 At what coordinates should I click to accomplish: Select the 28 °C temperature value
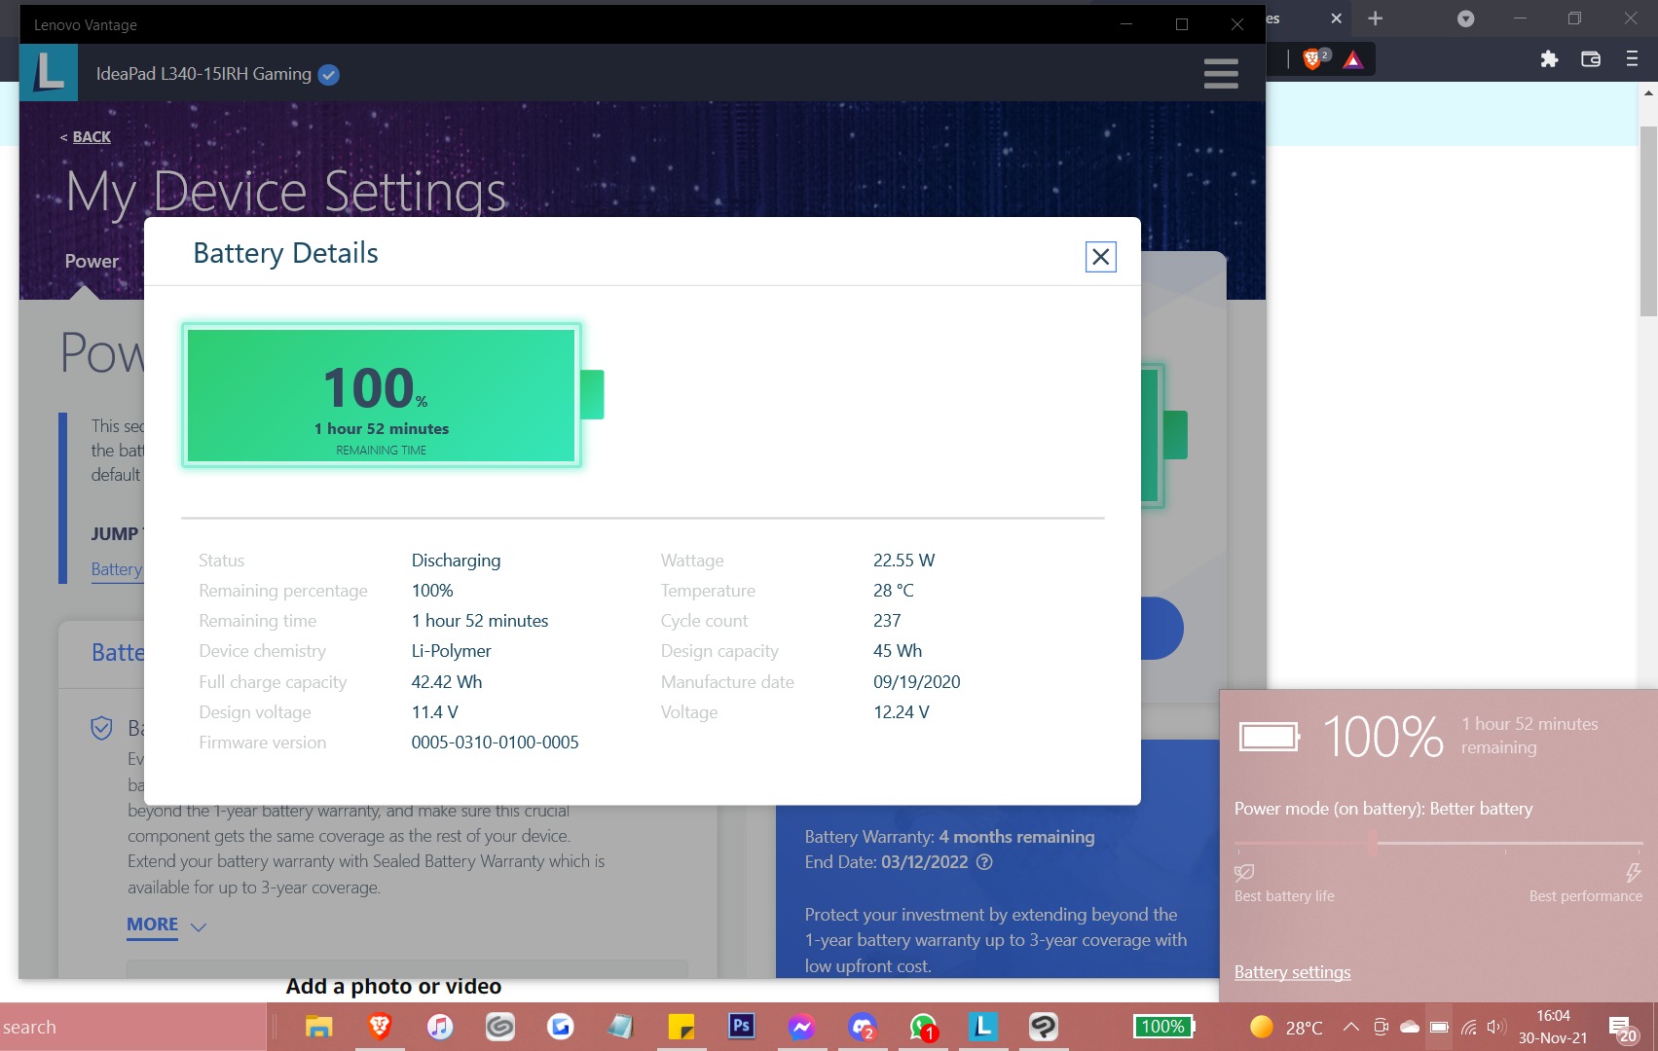(x=893, y=591)
